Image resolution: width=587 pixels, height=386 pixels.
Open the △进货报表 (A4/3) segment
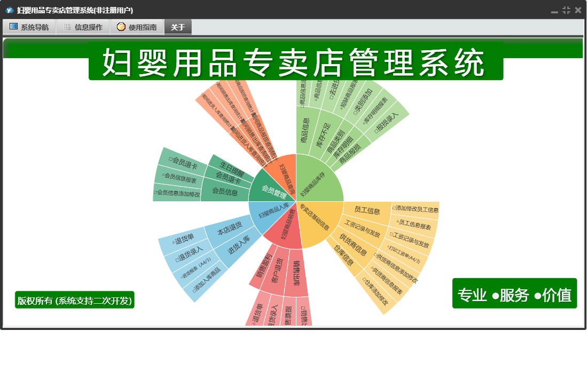tap(196, 268)
